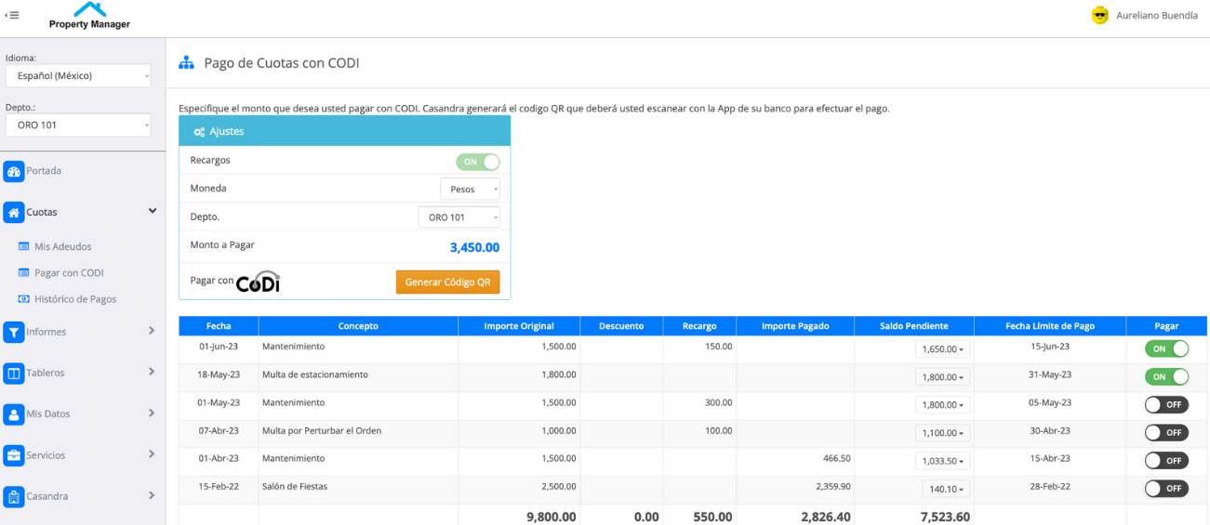
Task: Disable Pagar for Multa de estacionamiento
Action: [1166, 376]
